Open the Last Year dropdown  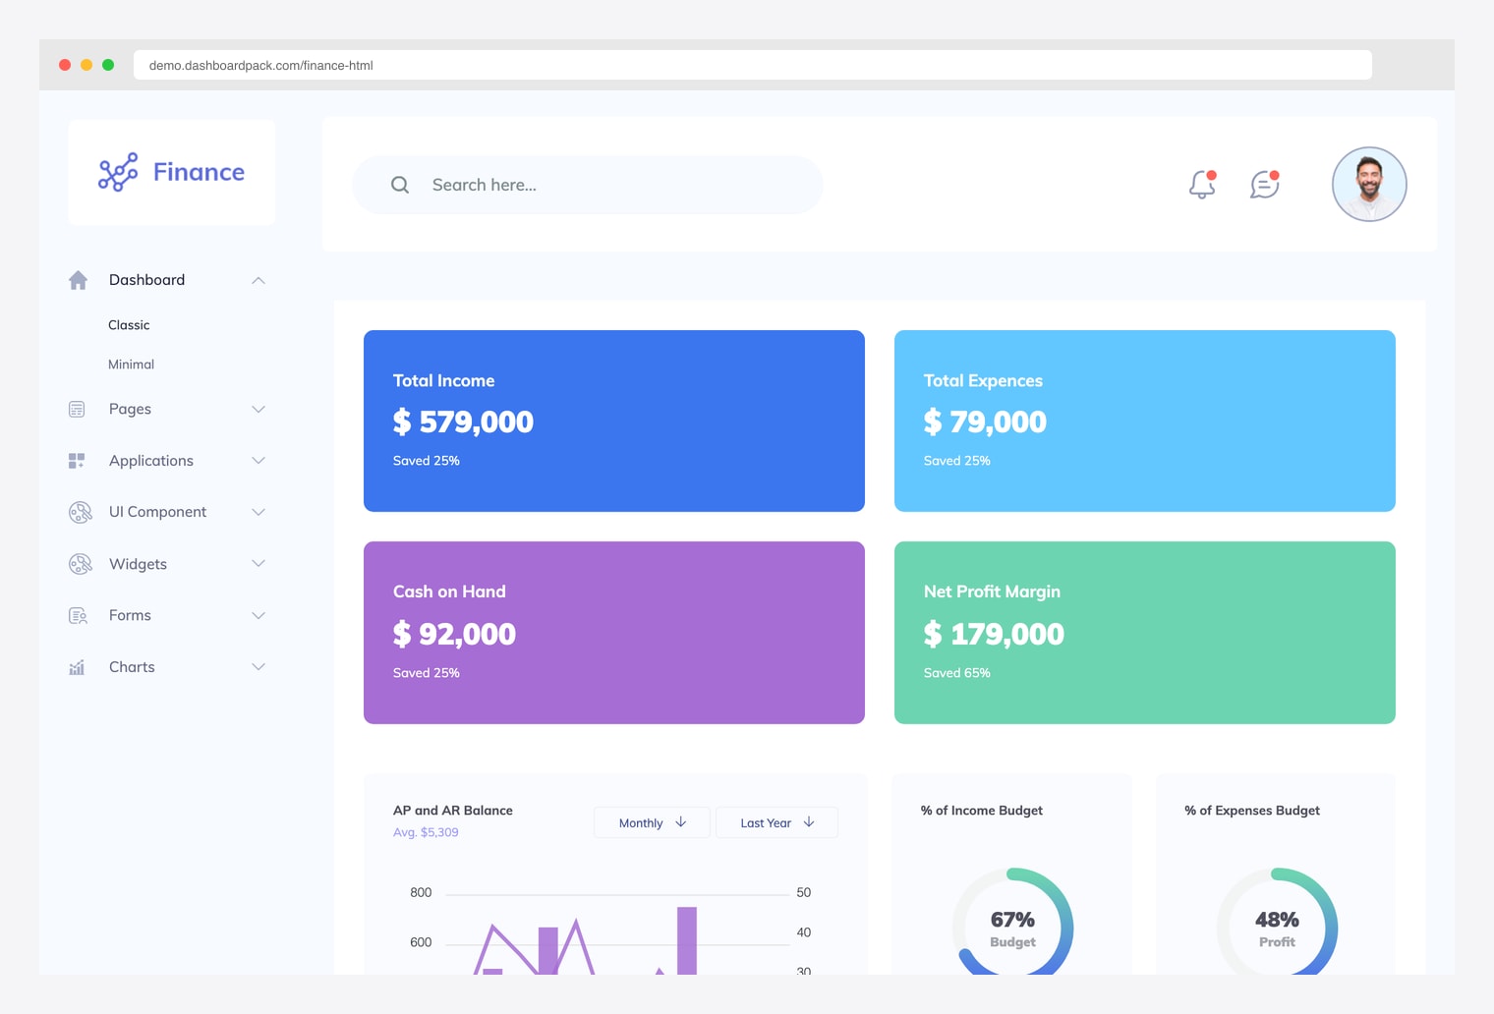point(776,822)
